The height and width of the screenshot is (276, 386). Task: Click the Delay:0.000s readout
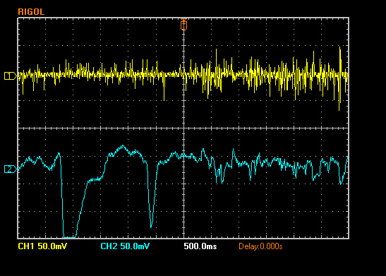[x=260, y=246]
